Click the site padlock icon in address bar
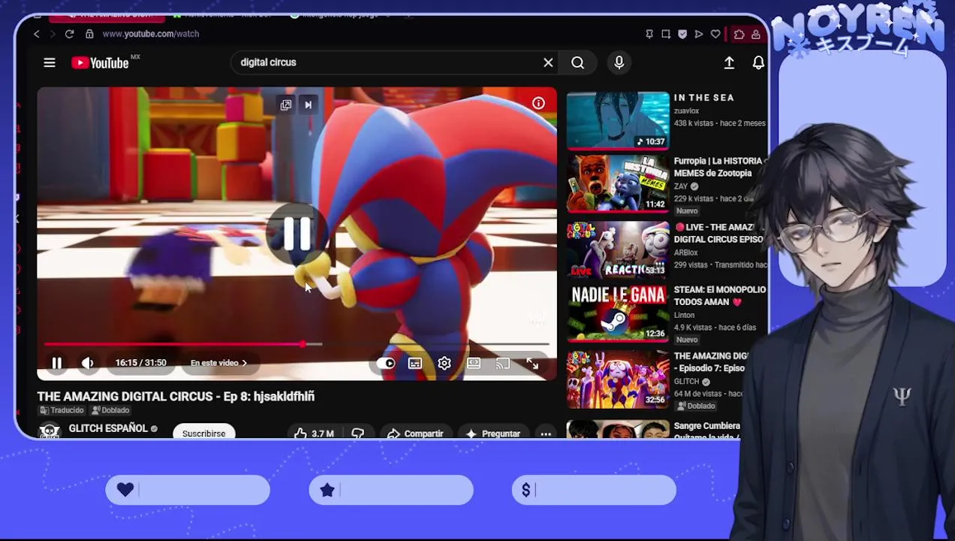The height and width of the screenshot is (541, 955). click(x=89, y=34)
